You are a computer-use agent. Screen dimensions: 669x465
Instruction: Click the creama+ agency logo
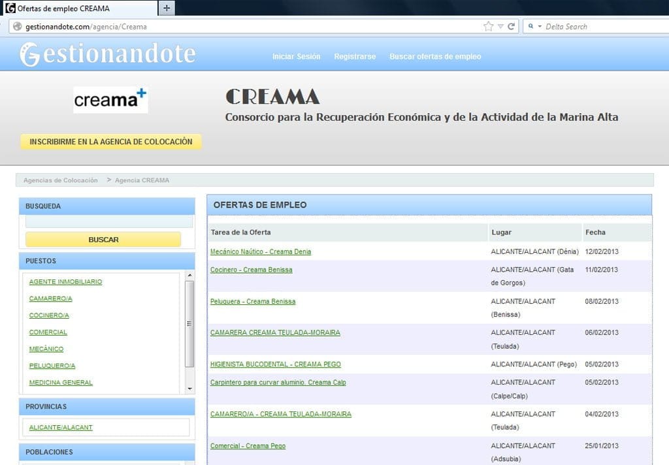110,100
